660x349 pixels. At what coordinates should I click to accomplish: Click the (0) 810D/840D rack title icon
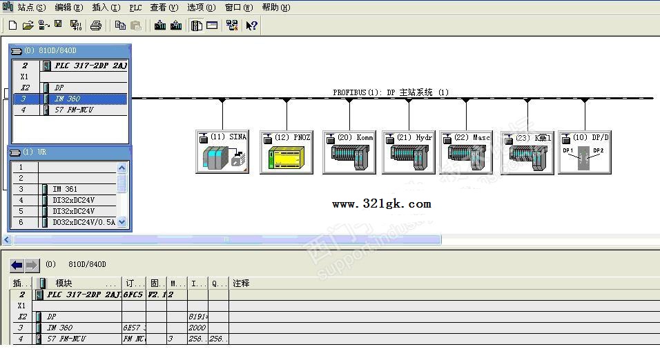click(x=16, y=51)
